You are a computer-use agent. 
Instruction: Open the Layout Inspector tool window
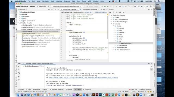point(145,89)
